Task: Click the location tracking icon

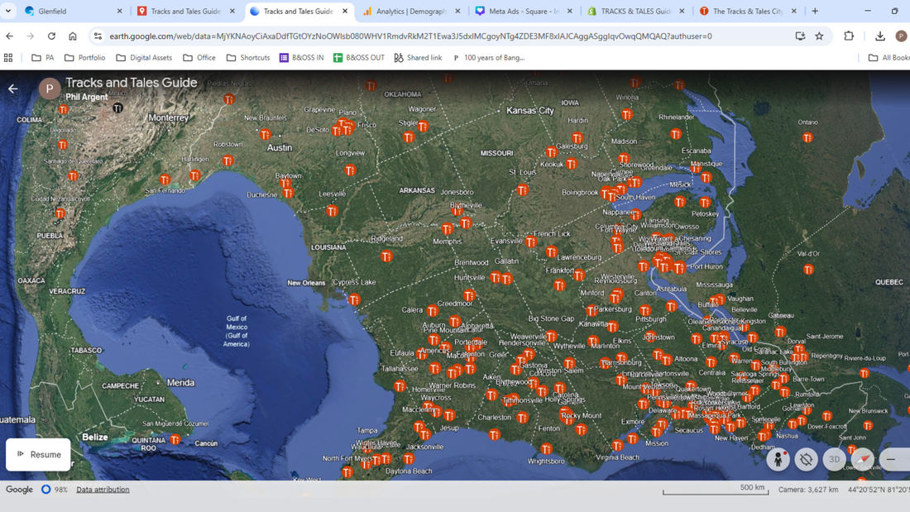Action: 806,459
